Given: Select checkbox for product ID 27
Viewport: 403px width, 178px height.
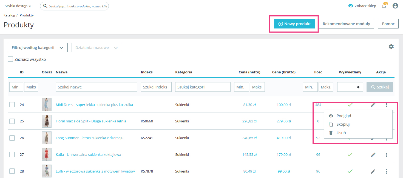Looking at the screenshot, I should (12, 154).
